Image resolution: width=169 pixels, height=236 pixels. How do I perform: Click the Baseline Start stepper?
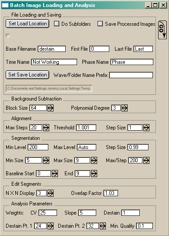[x=55, y=174]
